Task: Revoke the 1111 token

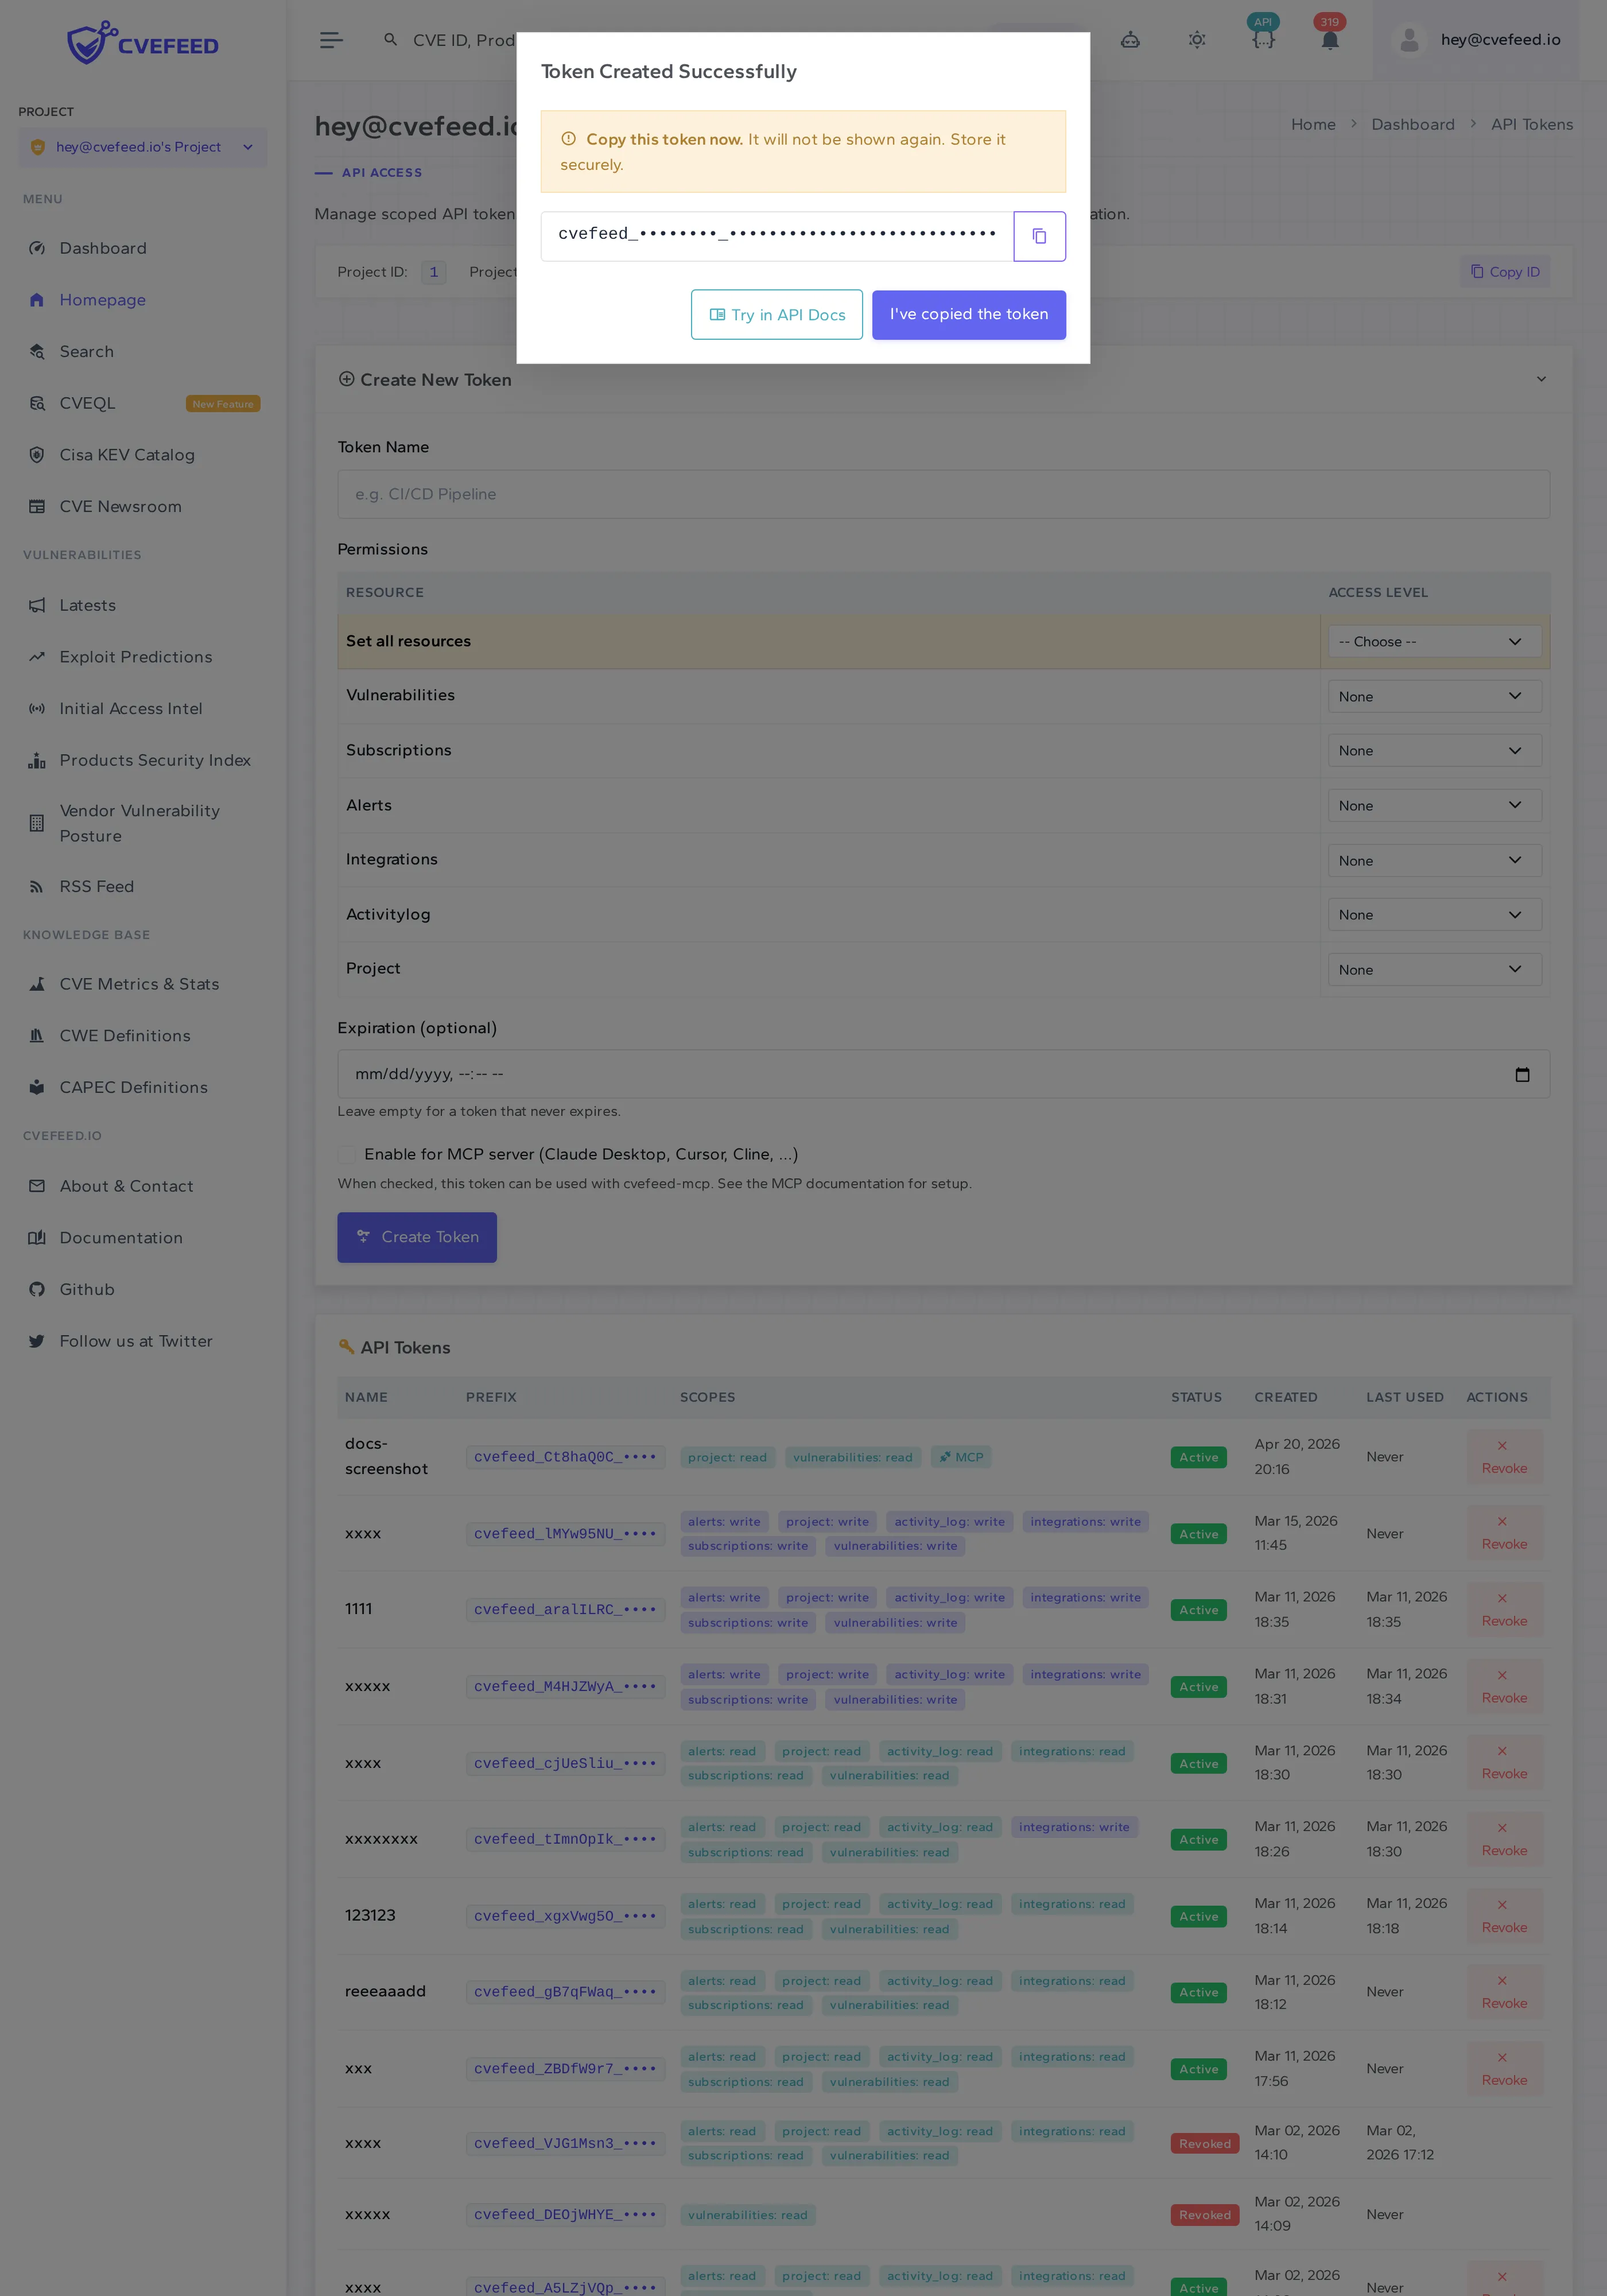Action: point(1504,1610)
